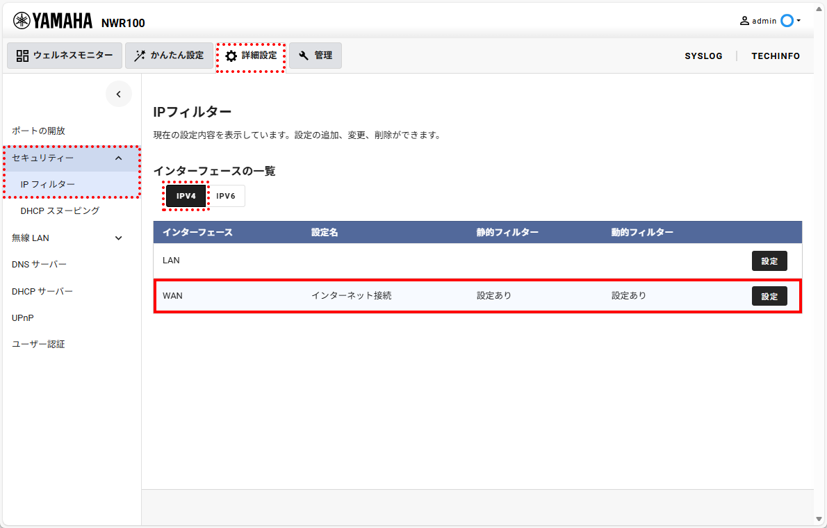Click the blue status circle icon
Viewport: 827px width, 528px height.
click(x=787, y=21)
